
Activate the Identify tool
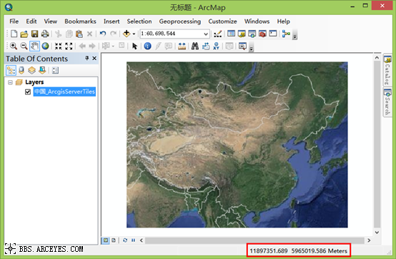pos(147,46)
